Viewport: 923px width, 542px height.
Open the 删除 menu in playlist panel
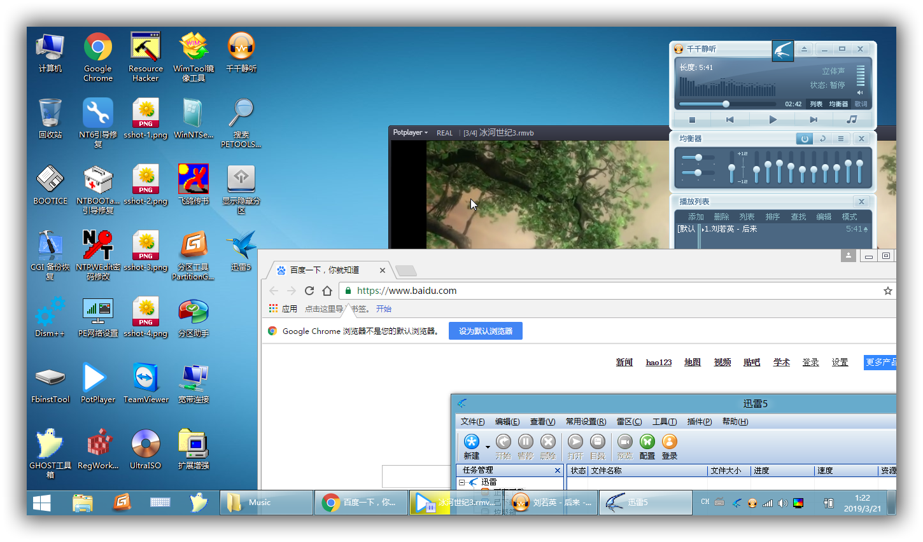pos(721,217)
